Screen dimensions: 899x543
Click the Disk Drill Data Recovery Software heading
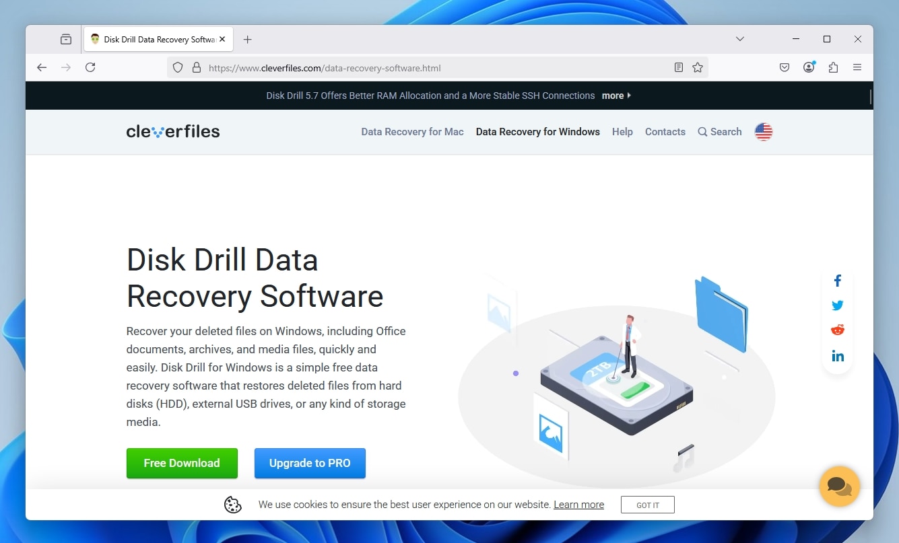[255, 278]
